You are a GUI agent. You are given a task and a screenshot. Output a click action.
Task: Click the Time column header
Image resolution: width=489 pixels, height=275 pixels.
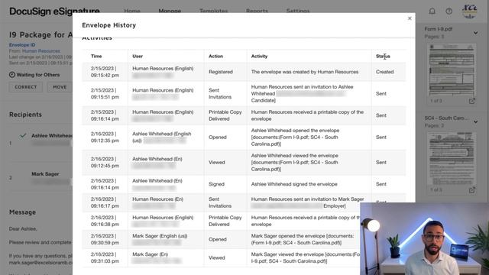click(x=96, y=56)
